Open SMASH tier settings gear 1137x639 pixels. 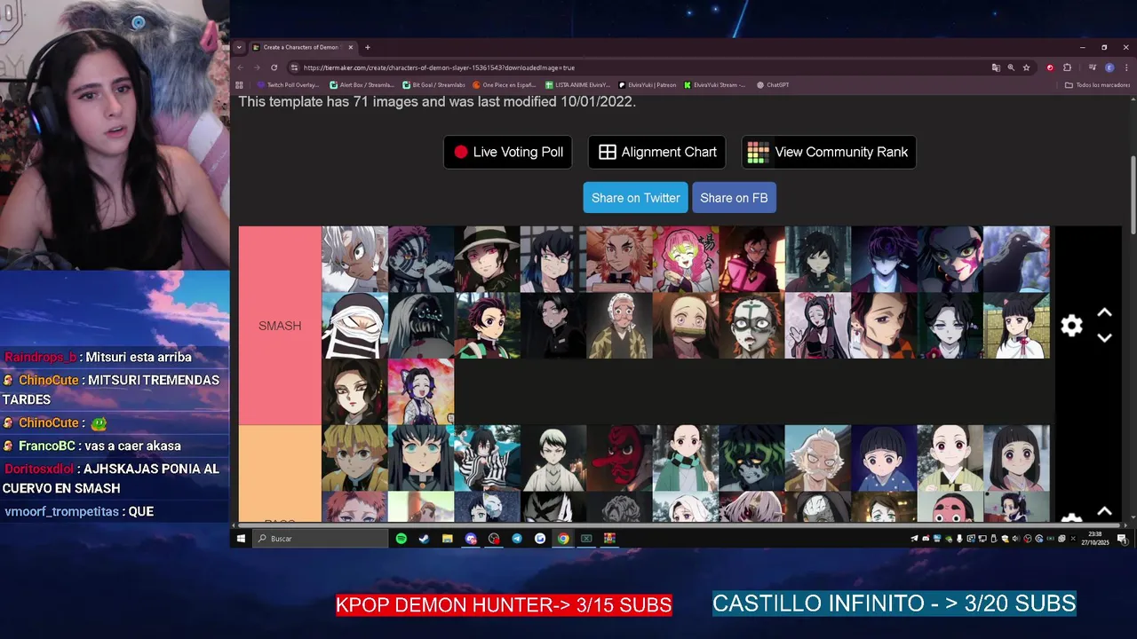[x=1072, y=326]
